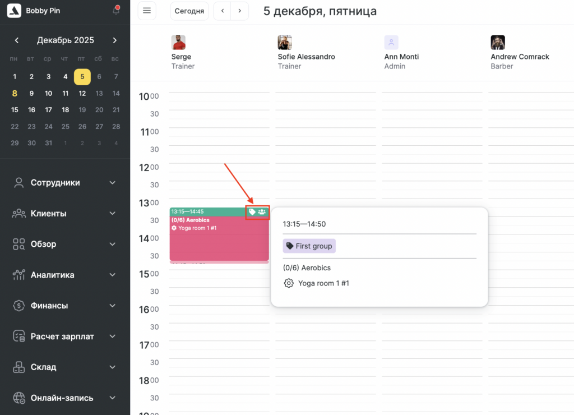The image size is (574, 415).
Task: Select December 12 in mini calendar
Action: [x=82, y=94]
